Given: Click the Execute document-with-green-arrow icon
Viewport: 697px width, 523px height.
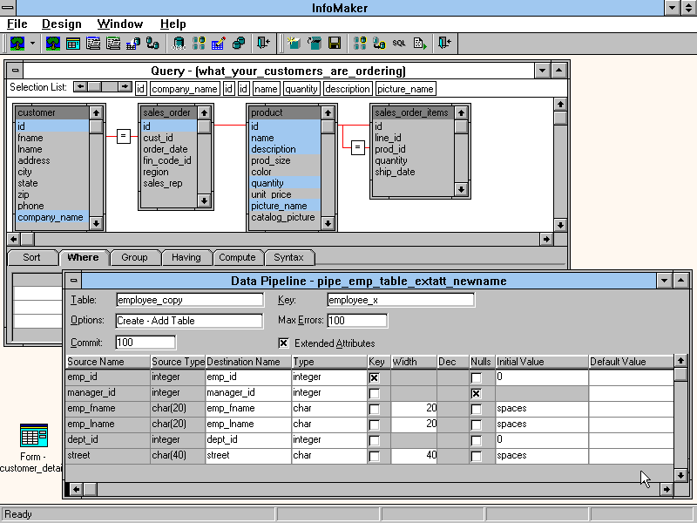Looking at the screenshot, I should 419,43.
